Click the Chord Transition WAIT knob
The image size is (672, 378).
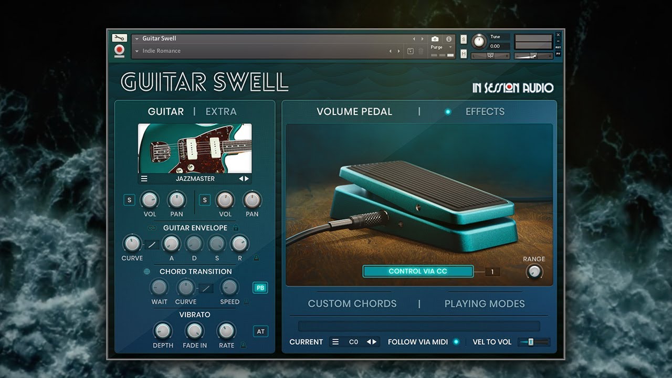point(159,287)
